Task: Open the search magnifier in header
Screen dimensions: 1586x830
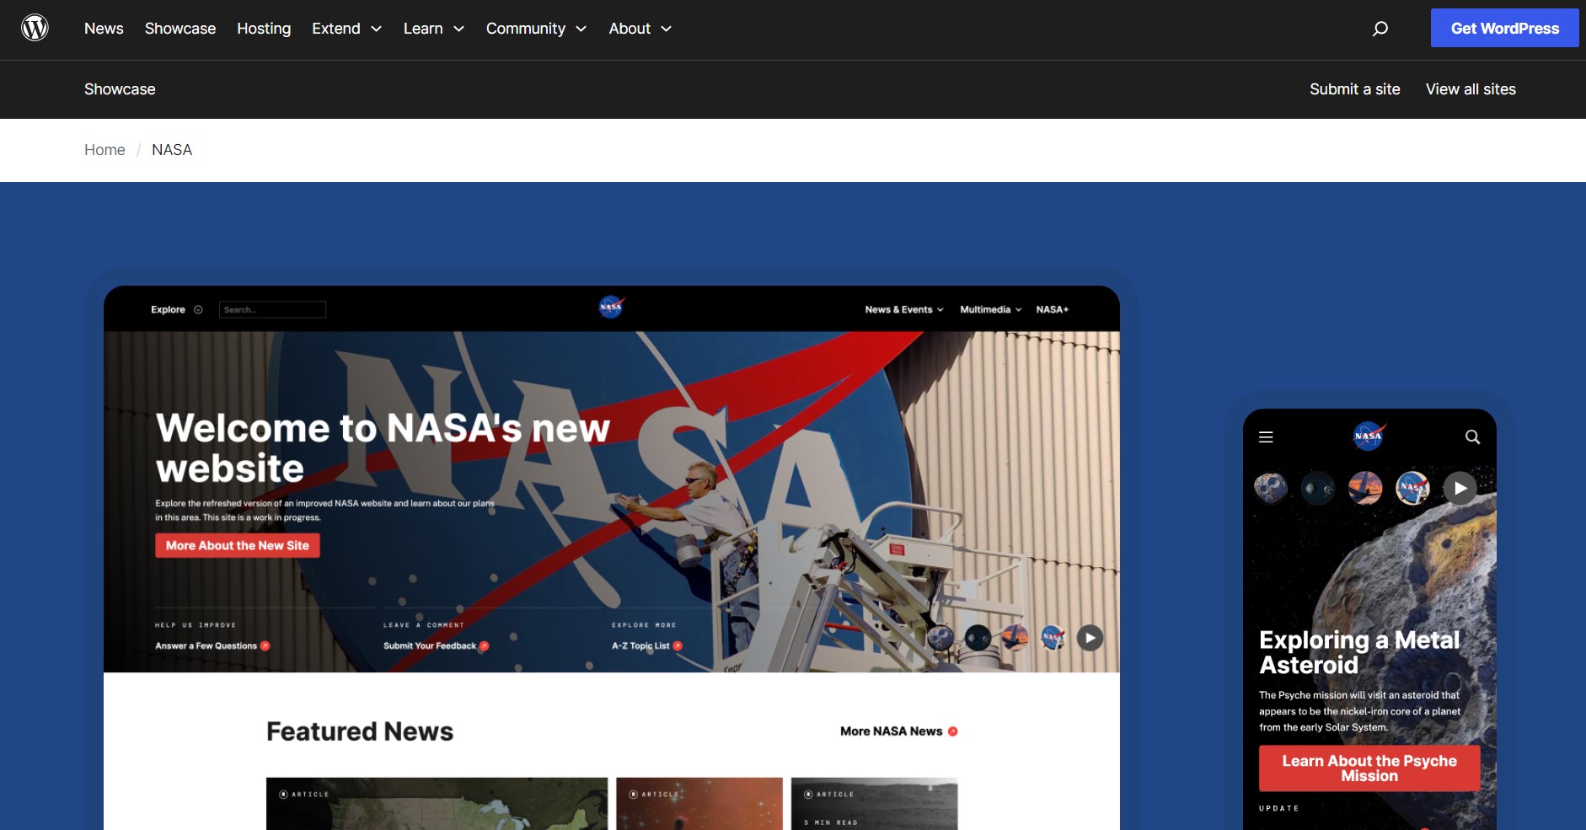Action: pos(1380,29)
